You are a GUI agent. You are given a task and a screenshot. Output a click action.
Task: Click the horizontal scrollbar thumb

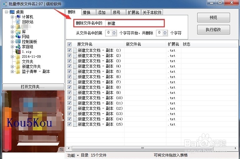pyautogui.click(x=143, y=148)
